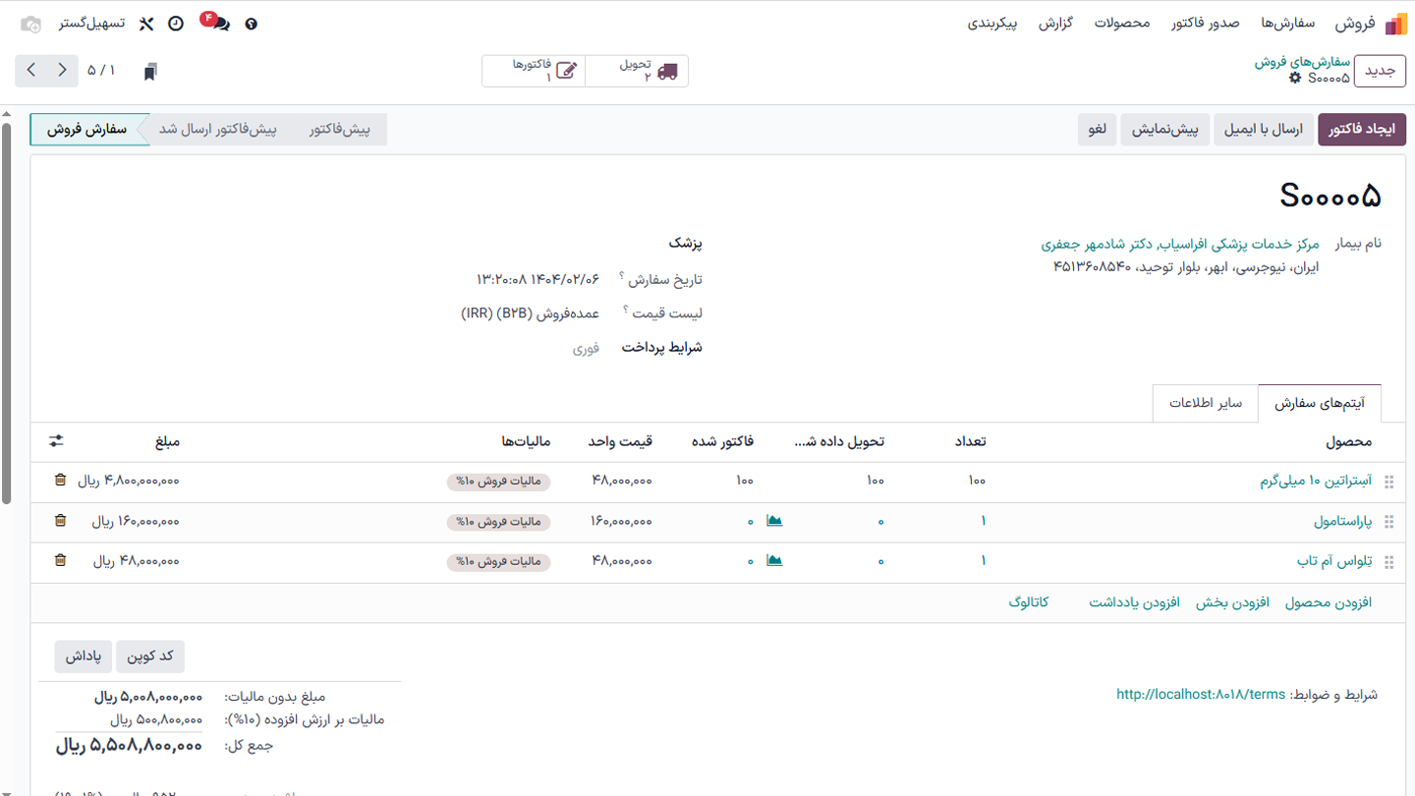Switch to the سایر اطلاعات tab
The image size is (1415, 796).
(x=1204, y=403)
